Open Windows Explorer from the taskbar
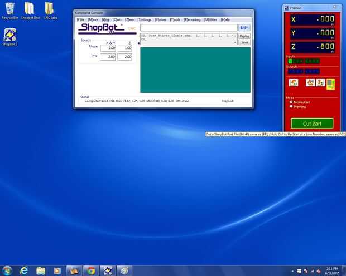Image resolution: width=346 pixels, height=276 pixels. 41,271
